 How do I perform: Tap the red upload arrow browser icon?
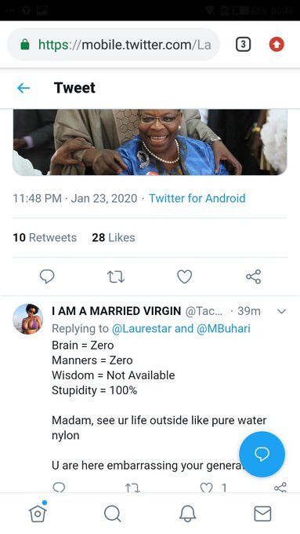(x=277, y=44)
